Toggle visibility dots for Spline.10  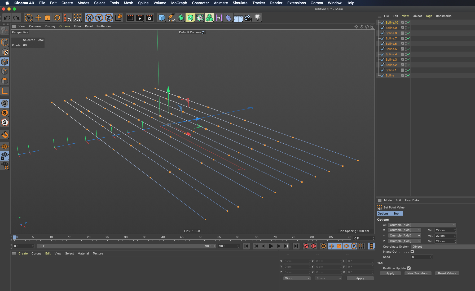coord(406,22)
